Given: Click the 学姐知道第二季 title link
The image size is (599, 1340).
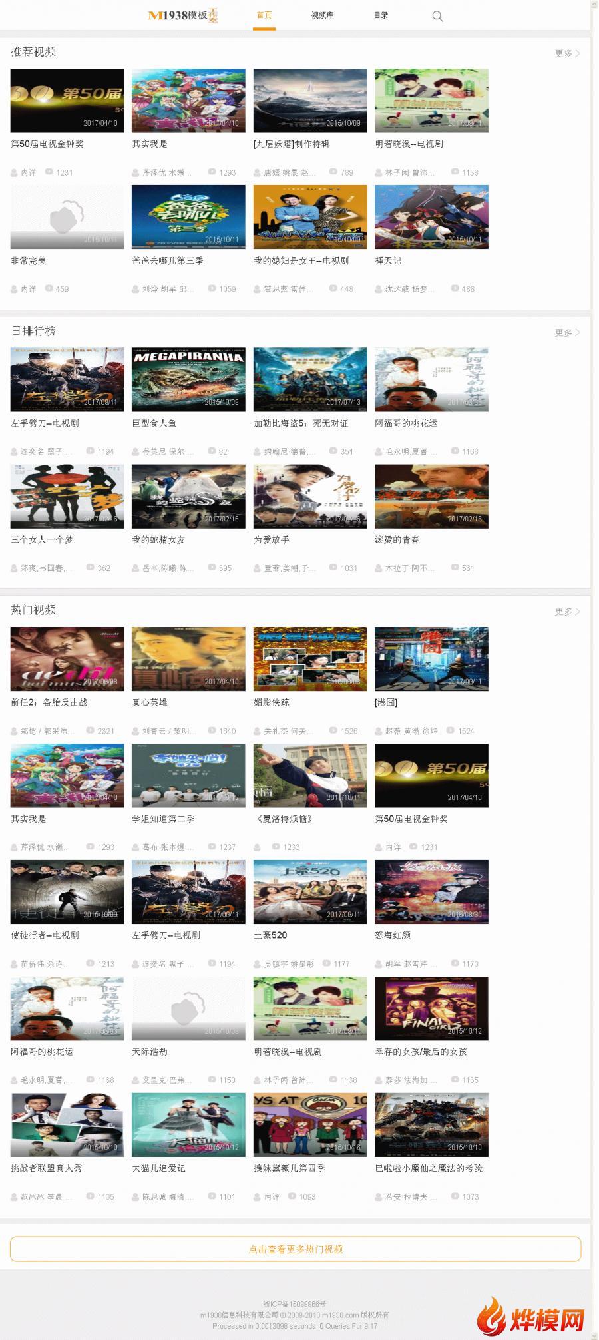Looking at the screenshot, I should tap(163, 819).
